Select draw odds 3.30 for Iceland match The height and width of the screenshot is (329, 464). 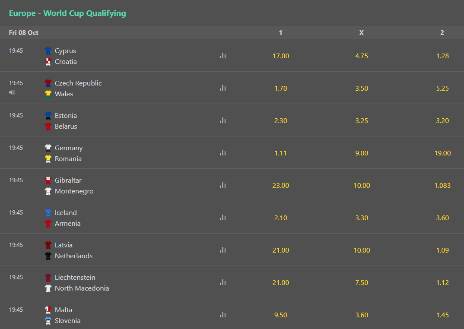click(362, 218)
